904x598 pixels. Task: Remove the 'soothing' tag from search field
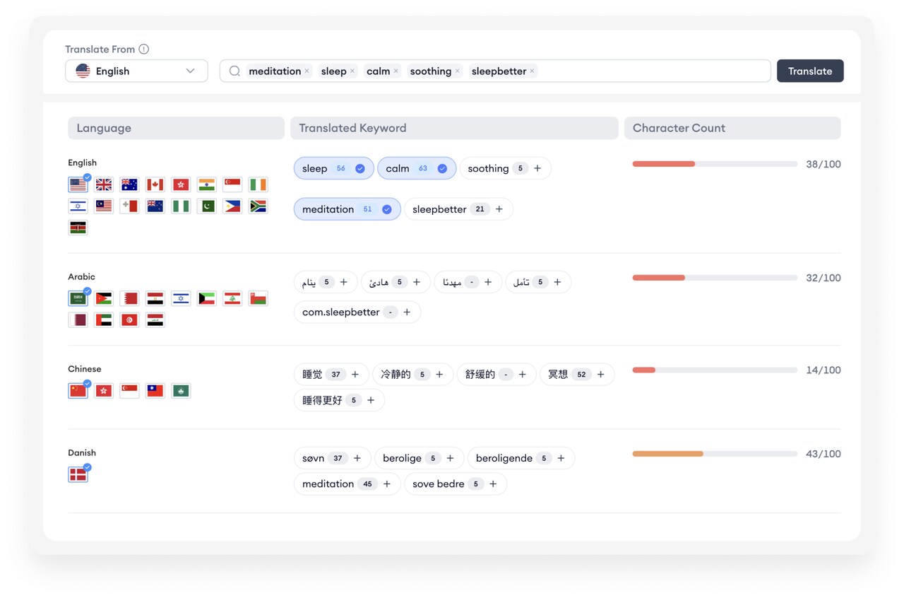pos(457,71)
